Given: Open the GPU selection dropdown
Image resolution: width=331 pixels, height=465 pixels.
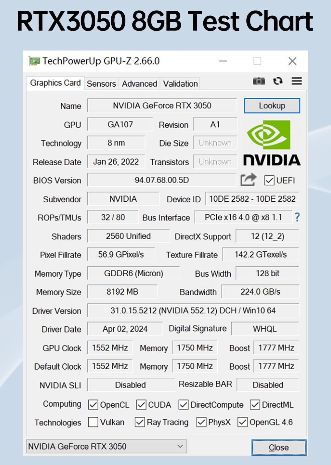Looking at the screenshot, I should click(106, 446).
